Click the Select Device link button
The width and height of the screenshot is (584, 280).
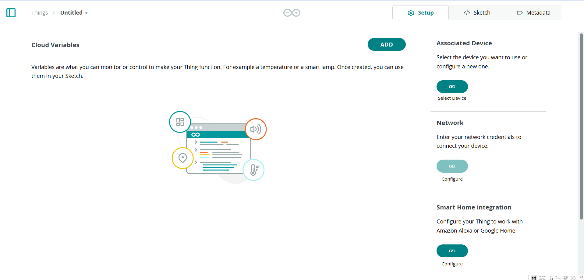(x=452, y=87)
